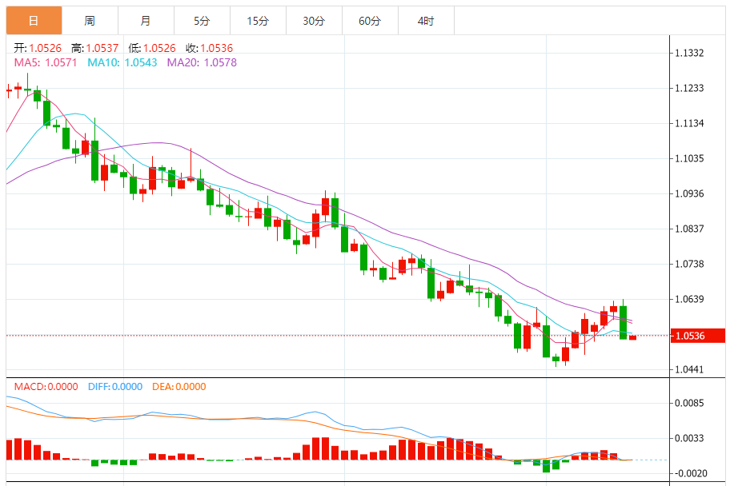Click the 收:1.0536 close price value
The image size is (730, 486).
pyautogui.click(x=210, y=48)
